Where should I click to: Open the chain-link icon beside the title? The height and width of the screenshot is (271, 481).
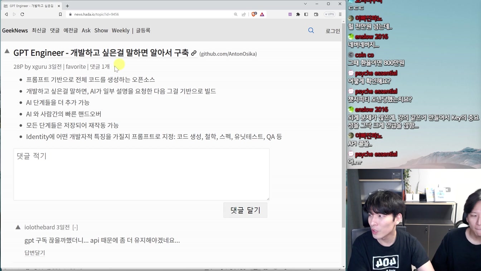194,53
